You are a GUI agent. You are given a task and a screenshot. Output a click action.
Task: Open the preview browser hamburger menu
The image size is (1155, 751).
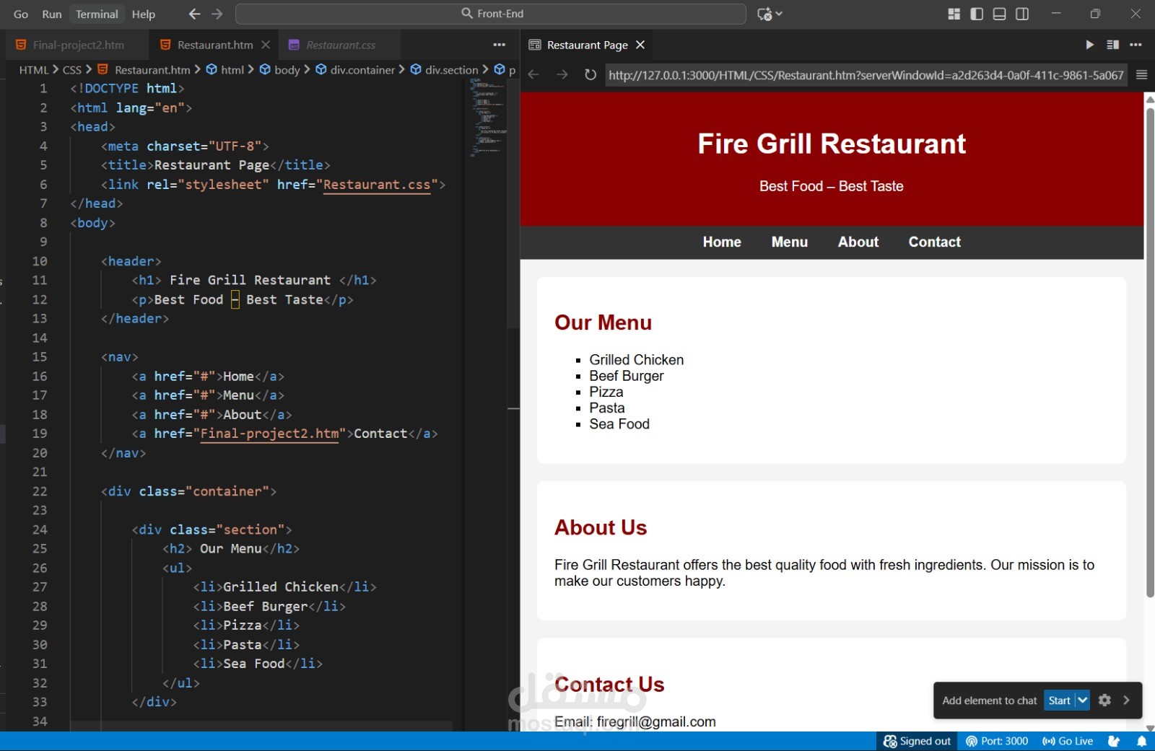[1141, 75]
